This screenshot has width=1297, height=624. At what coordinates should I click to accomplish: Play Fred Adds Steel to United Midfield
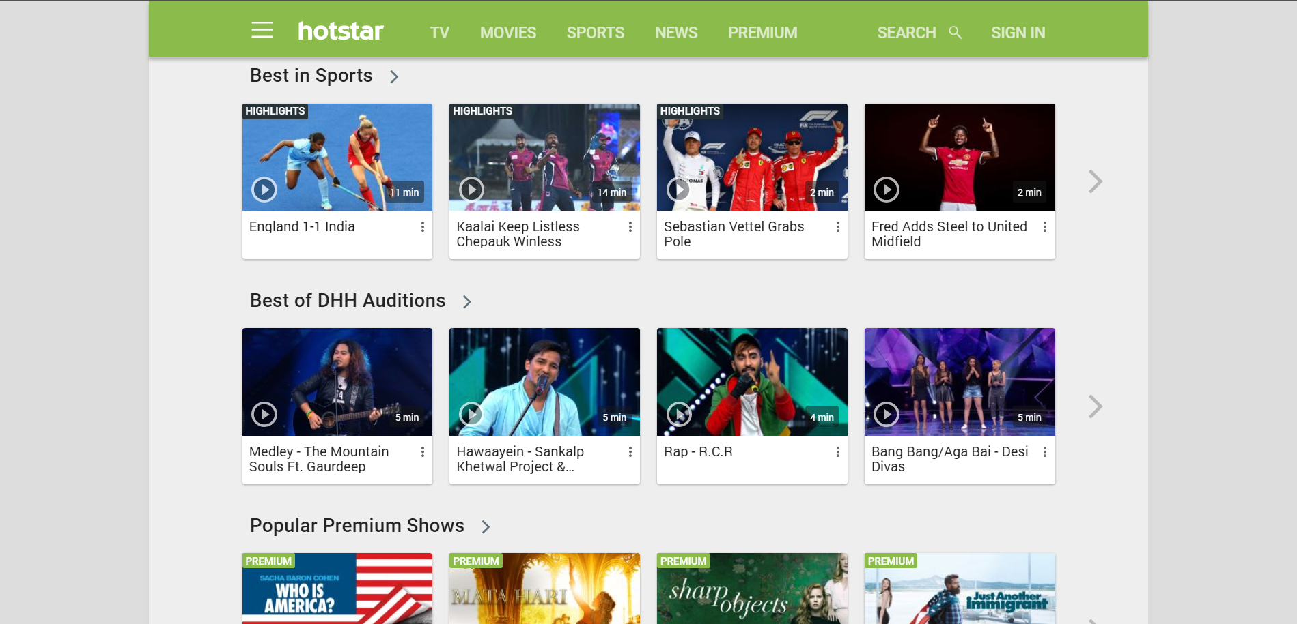887,190
